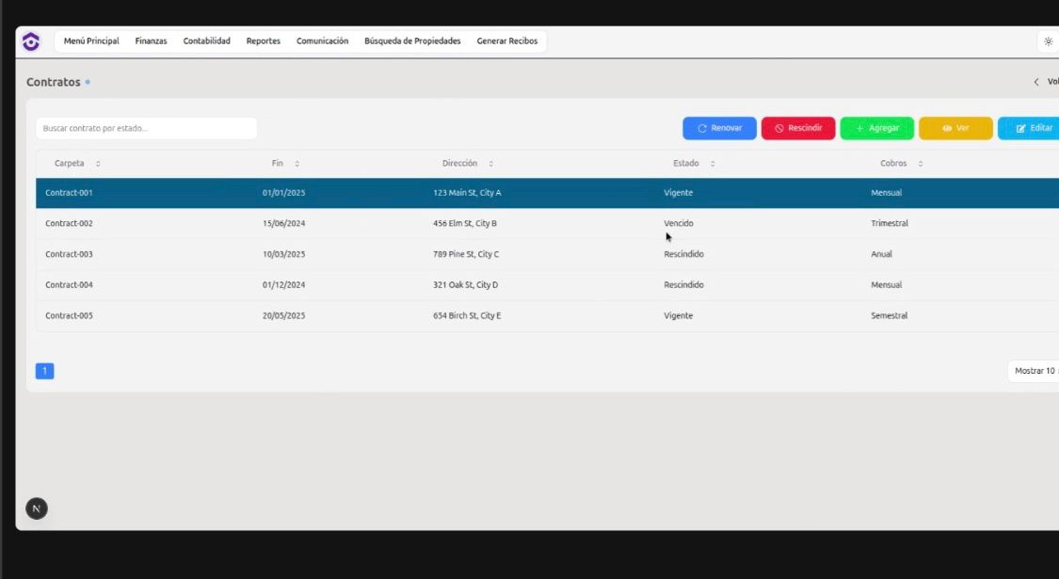Click the blue Editar button
1059x579 pixels.
pos(1034,128)
